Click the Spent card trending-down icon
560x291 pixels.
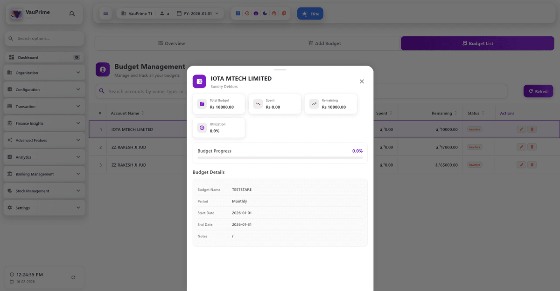pyautogui.click(x=258, y=104)
